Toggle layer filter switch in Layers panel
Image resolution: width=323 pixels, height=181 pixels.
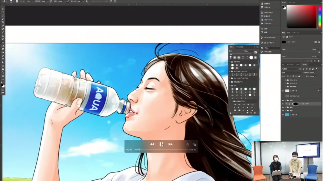pyautogui.click(x=316, y=69)
